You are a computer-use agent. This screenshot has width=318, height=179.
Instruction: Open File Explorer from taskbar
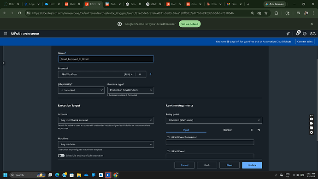79,175
